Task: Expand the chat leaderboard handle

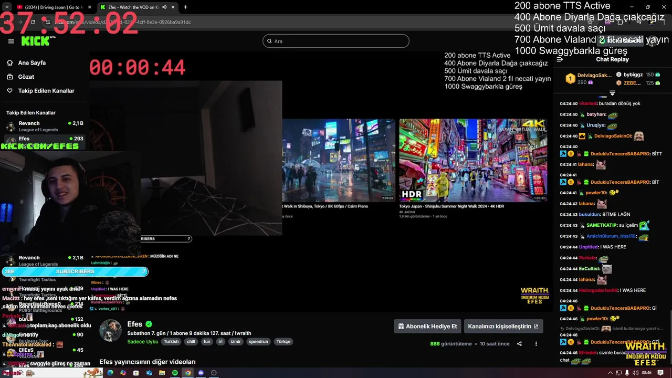Action: point(612,93)
